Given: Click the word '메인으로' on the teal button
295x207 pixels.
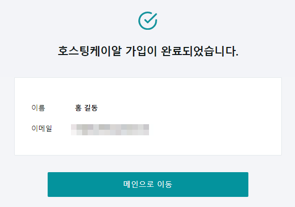Looking at the screenshot, I should [138, 184].
